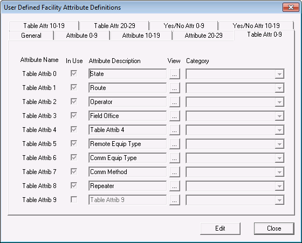Click the Route description field
Viewport: 302px width, 243px height.
point(127,88)
